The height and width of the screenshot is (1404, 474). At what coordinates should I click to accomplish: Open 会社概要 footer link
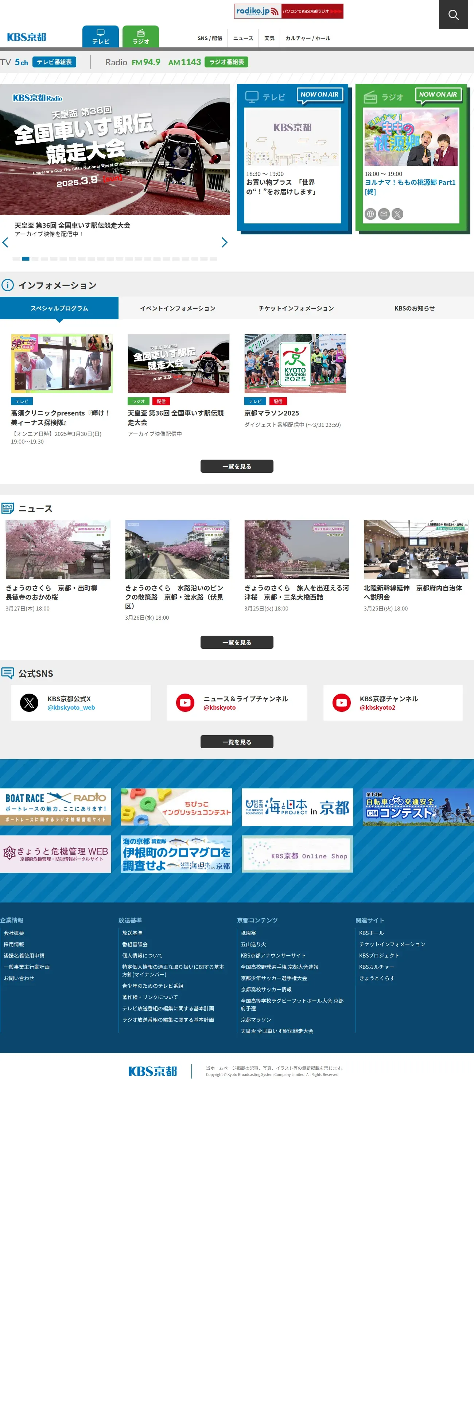coord(14,933)
